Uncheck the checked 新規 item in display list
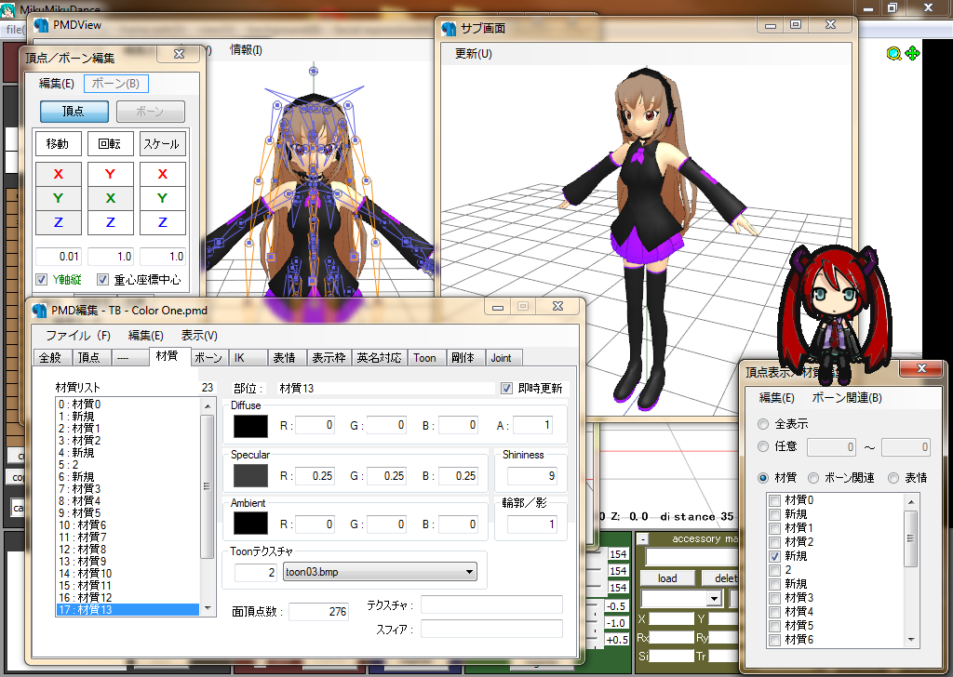Image resolution: width=953 pixels, height=677 pixels. (x=775, y=556)
